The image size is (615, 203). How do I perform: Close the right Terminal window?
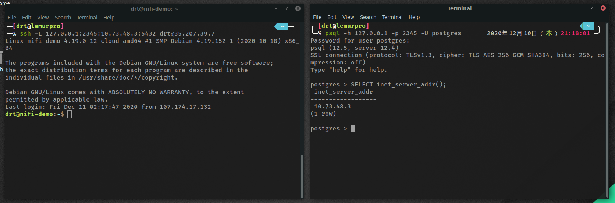click(x=603, y=8)
